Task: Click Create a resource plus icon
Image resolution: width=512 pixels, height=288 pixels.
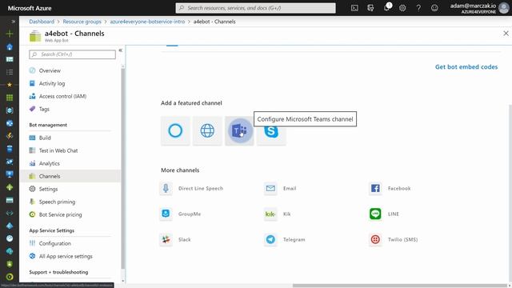Action: click(10, 34)
